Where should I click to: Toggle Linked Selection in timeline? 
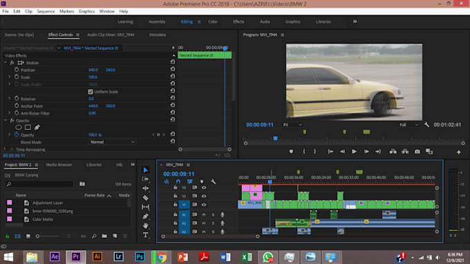(190, 182)
